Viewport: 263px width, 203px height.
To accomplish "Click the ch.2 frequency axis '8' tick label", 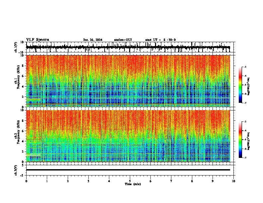I will [x=23, y=121].
